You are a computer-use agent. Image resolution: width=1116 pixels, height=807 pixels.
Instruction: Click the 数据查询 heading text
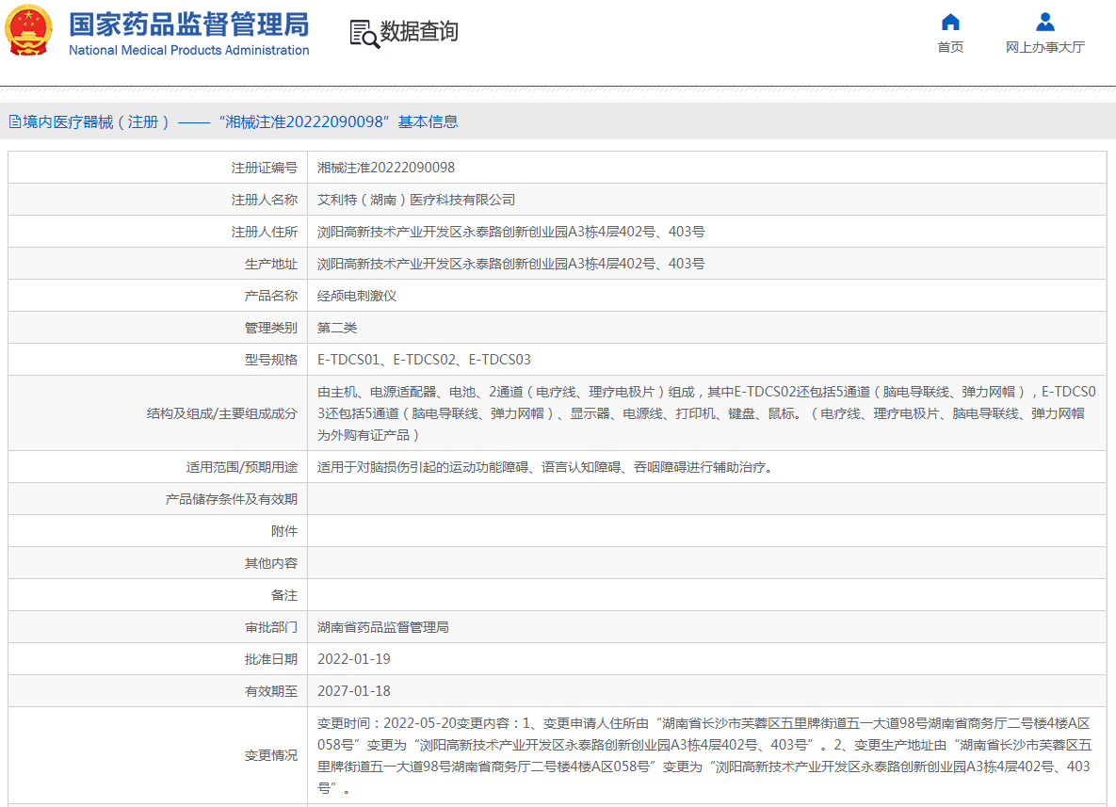click(x=419, y=32)
